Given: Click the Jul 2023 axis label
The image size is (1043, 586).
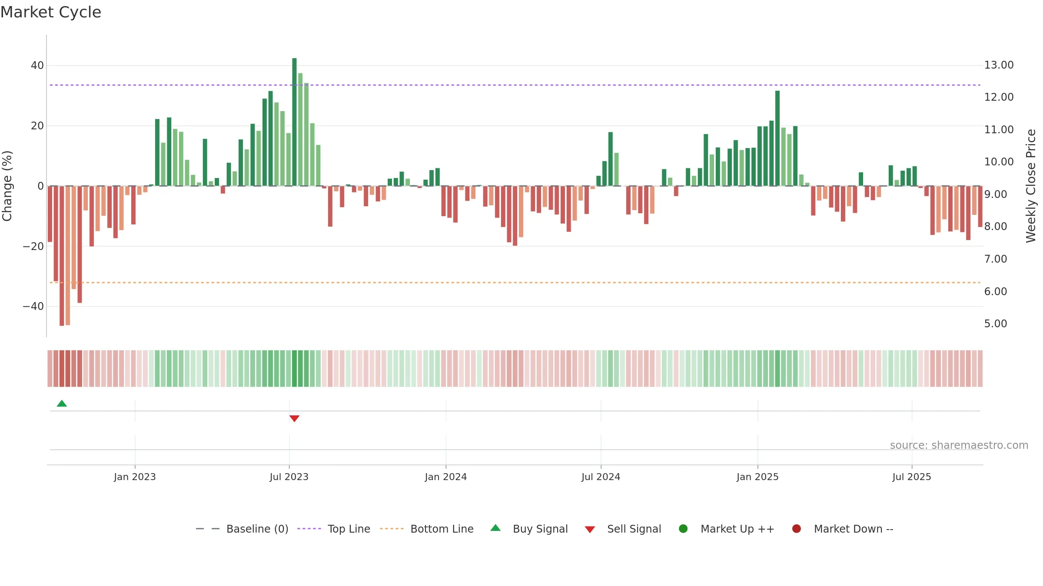Looking at the screenshot, I should tap(289, 477).
